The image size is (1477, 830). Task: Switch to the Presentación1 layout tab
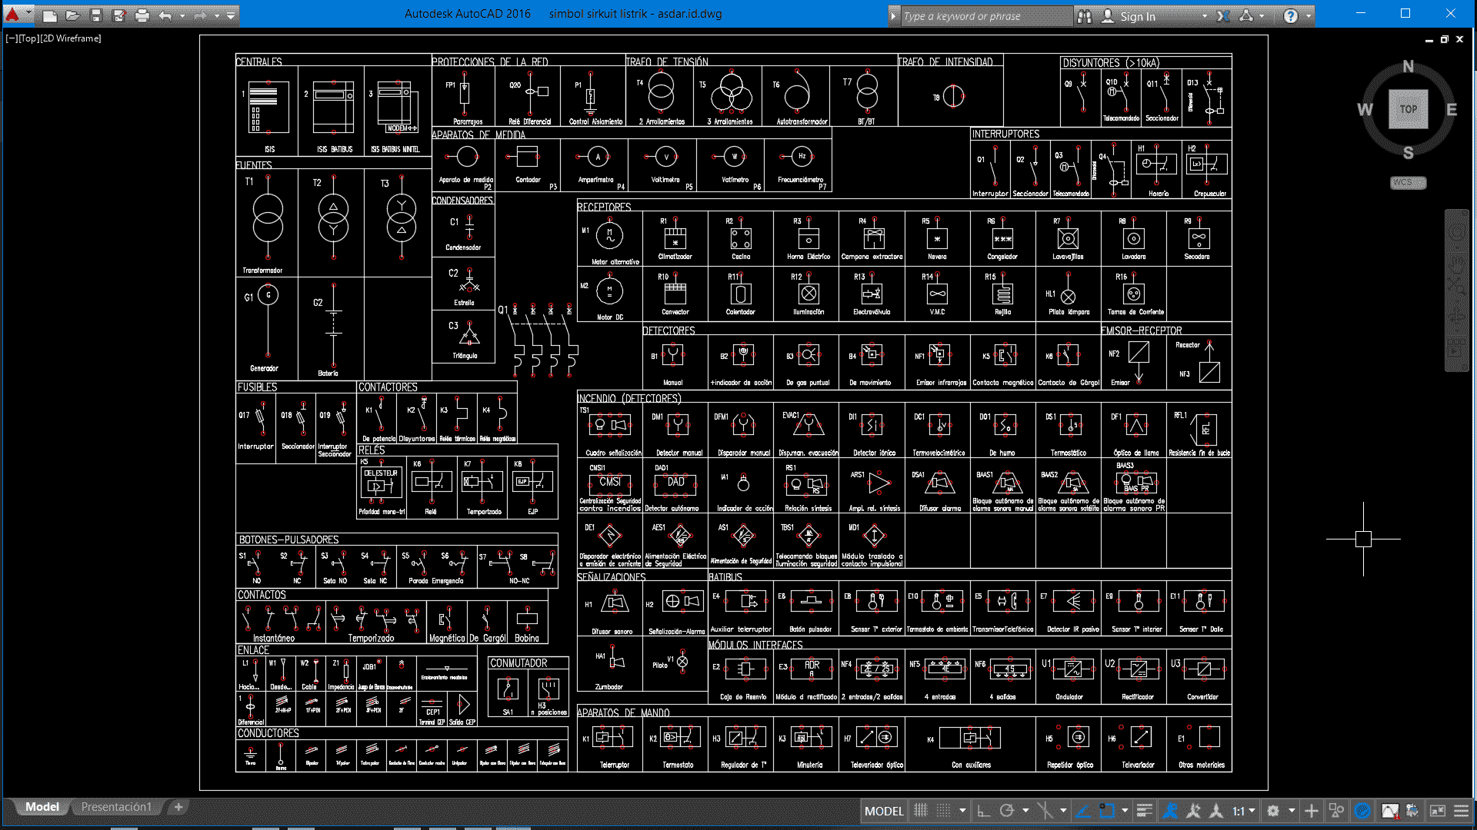pyautogui.click(x=116, y=807)
